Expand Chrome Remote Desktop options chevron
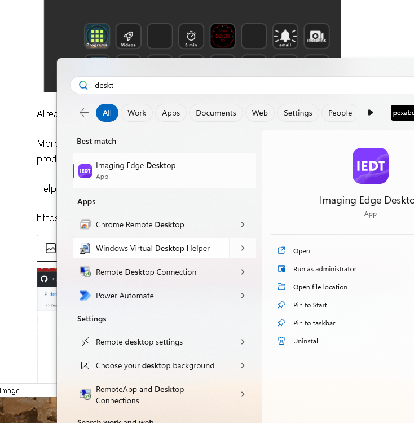Viewport: 414px width, 423px height. click(x=243, y=224)
